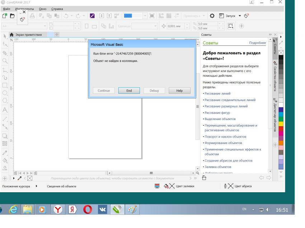Select the Rectangle tool

tap(5, 85)
